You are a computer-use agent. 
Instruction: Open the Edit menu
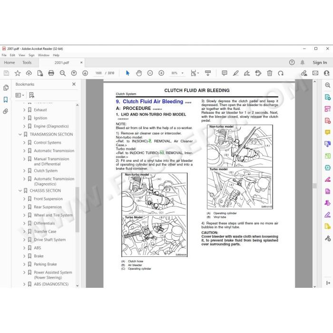12,55
